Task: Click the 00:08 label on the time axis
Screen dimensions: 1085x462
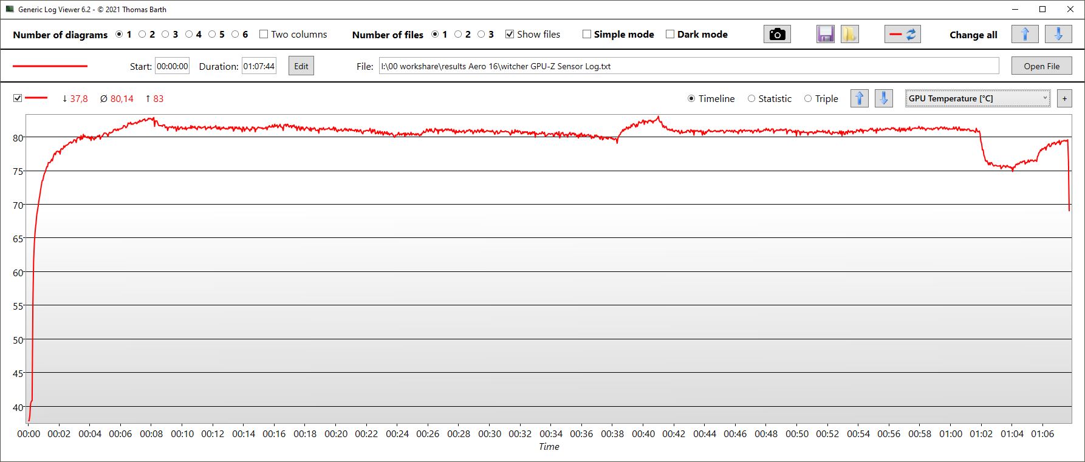Action: (151, 434)
